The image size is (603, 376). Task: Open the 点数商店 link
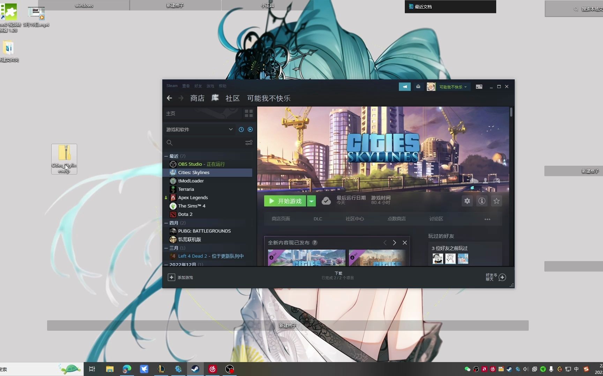coord(397,219)
